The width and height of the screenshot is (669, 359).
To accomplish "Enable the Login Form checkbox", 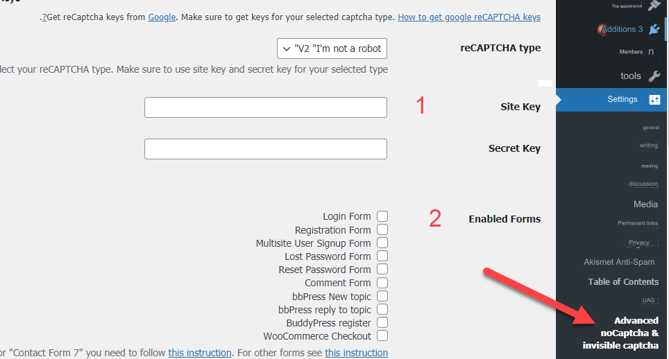I will coord(382,216).
